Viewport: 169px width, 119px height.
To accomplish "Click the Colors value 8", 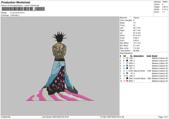I will click(163, 4).
